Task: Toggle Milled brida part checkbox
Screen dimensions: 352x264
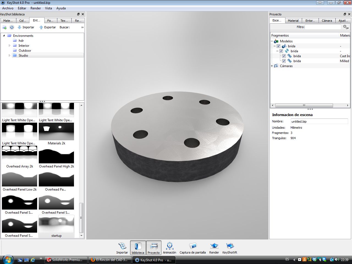Action: (284, 61)
